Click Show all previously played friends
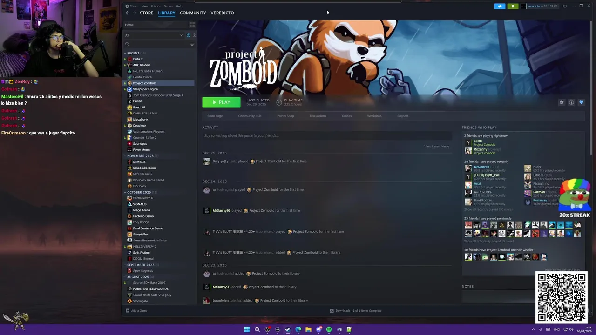Image resolution: width=596 pixels, height=335 pixels. pyautogui.click(x=489, y=241)
